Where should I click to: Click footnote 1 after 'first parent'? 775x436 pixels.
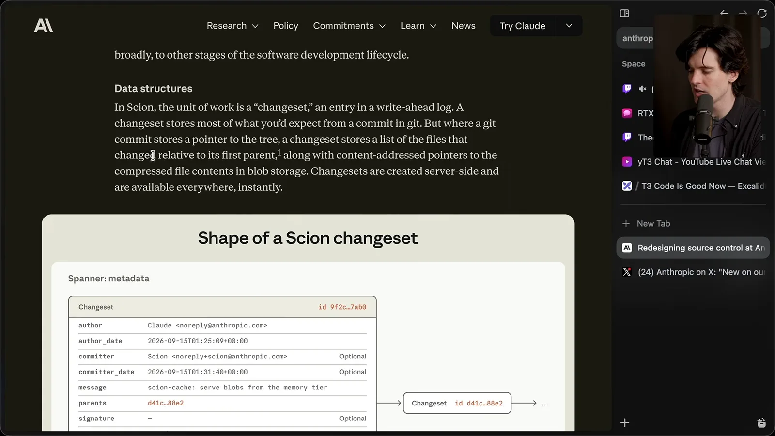click(279, 153)
